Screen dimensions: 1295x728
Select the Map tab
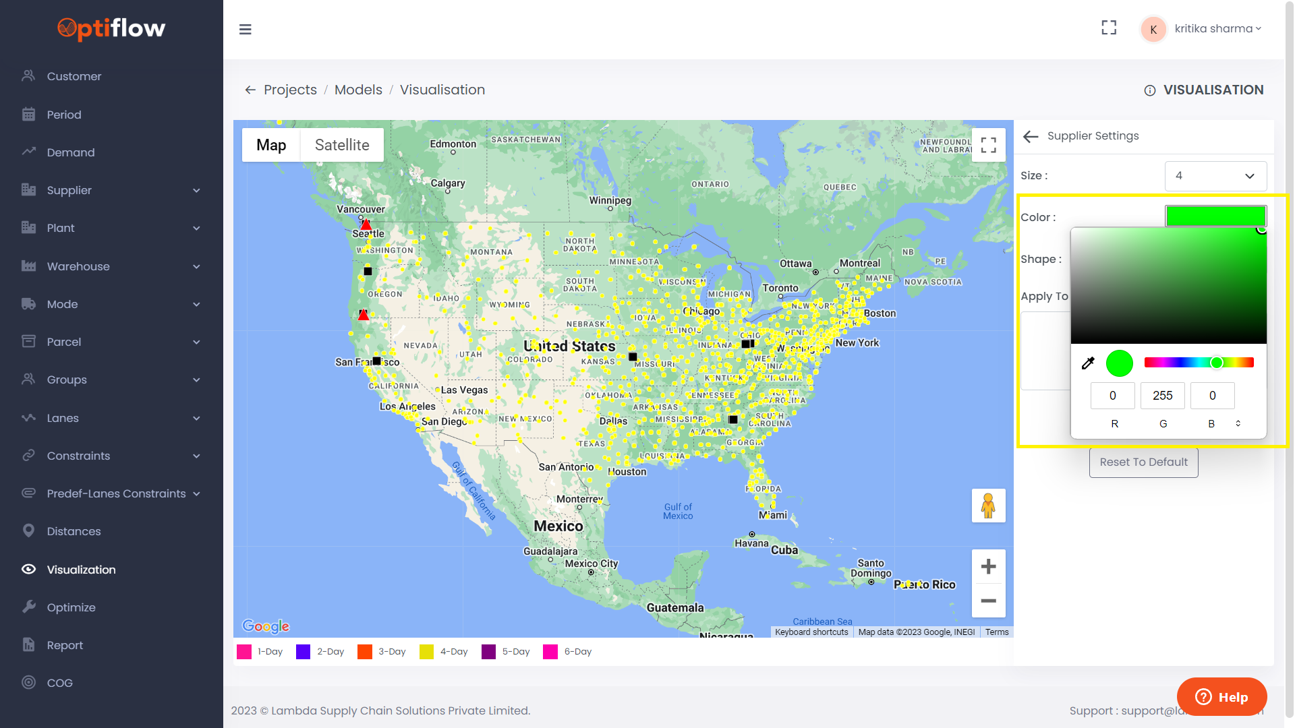[270, 144]
